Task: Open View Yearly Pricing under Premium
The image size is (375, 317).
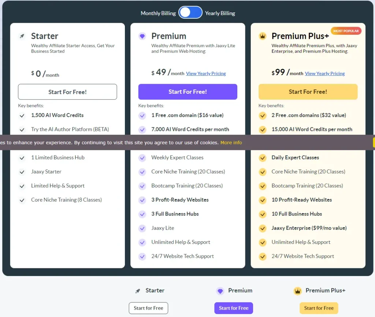Action: pos(206,74)
